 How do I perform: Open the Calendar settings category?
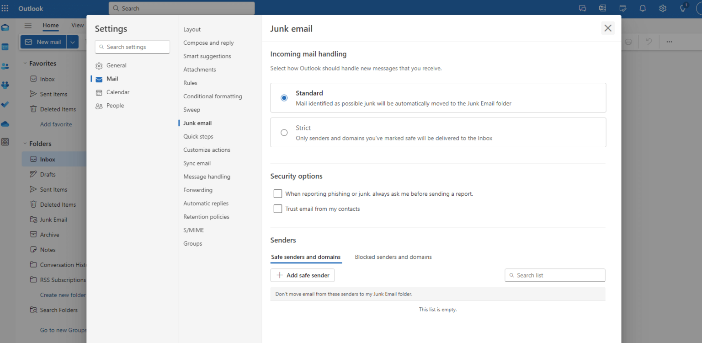click(x=117, y=92)
